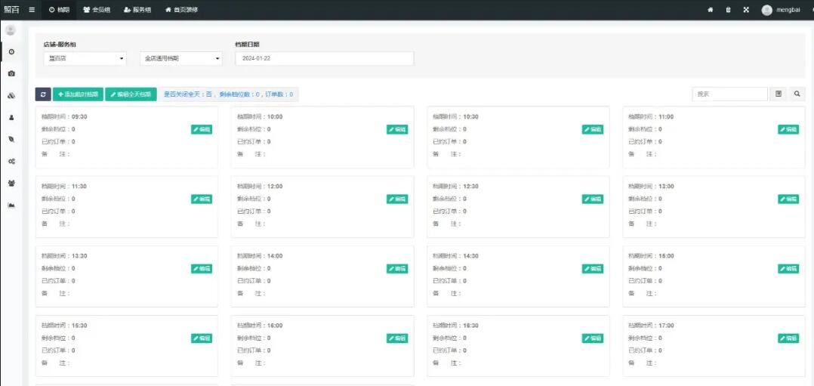This screenshot has width=814, height=386.
Task: Click the clock icon in left sidebar
Action: pos(11,51)
